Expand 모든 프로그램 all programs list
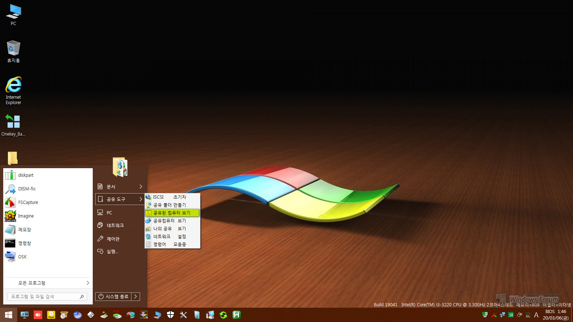 [48, 283]
